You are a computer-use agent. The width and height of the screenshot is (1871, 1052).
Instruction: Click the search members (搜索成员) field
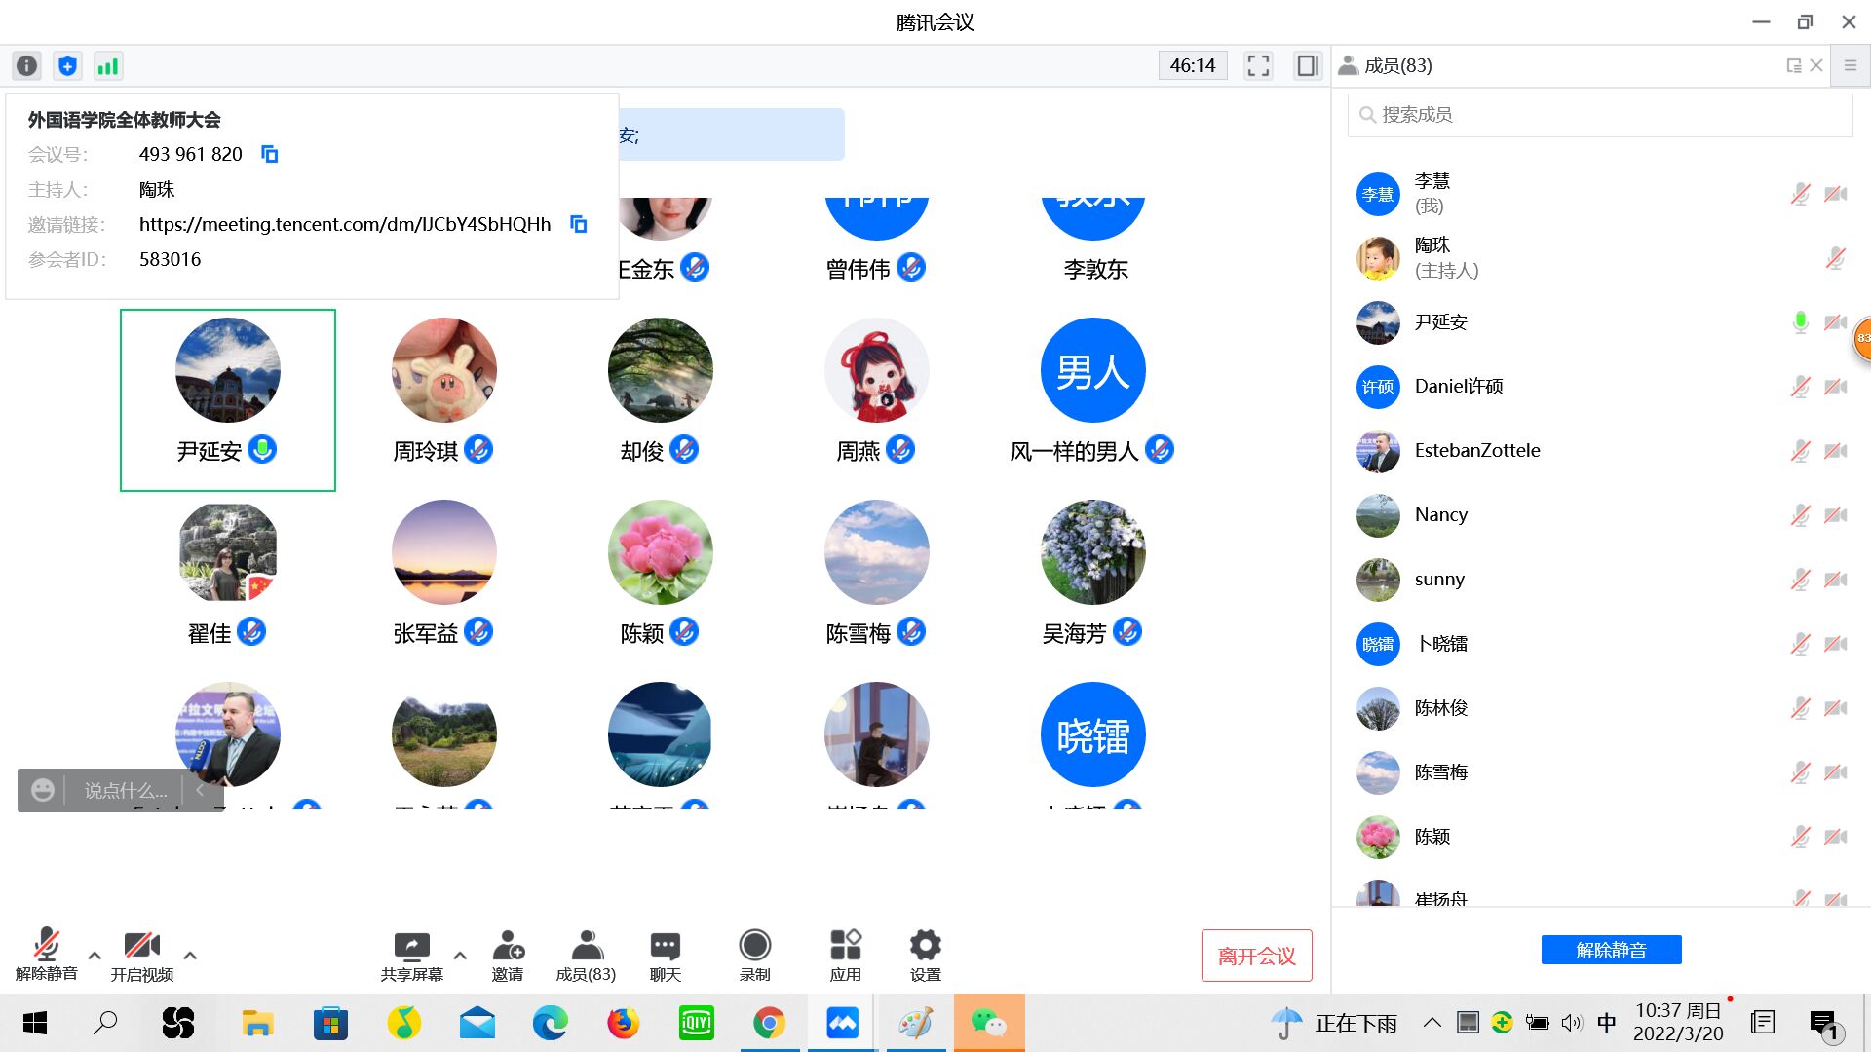click(x=1600, y=115)
